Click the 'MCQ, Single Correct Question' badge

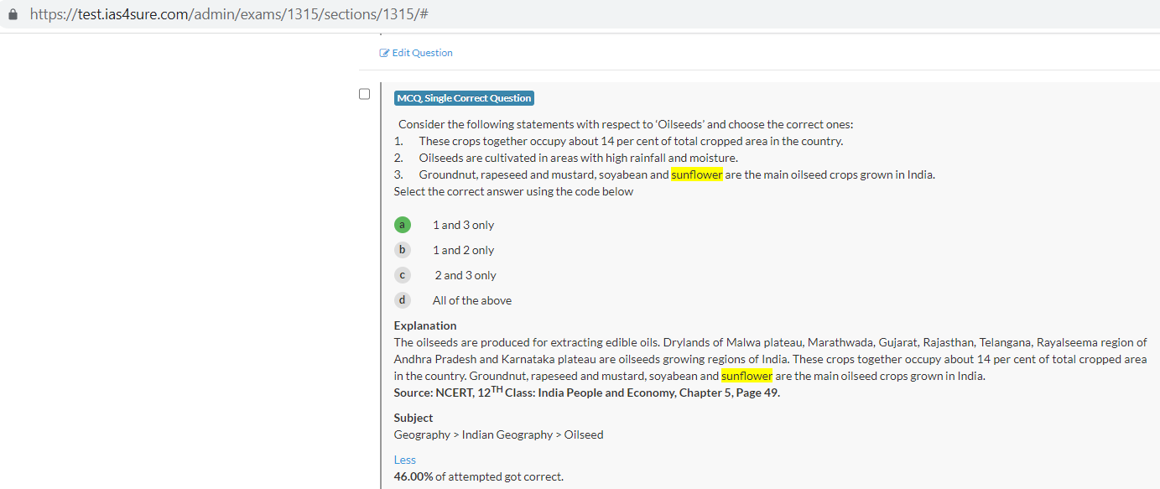coord(464,98)
